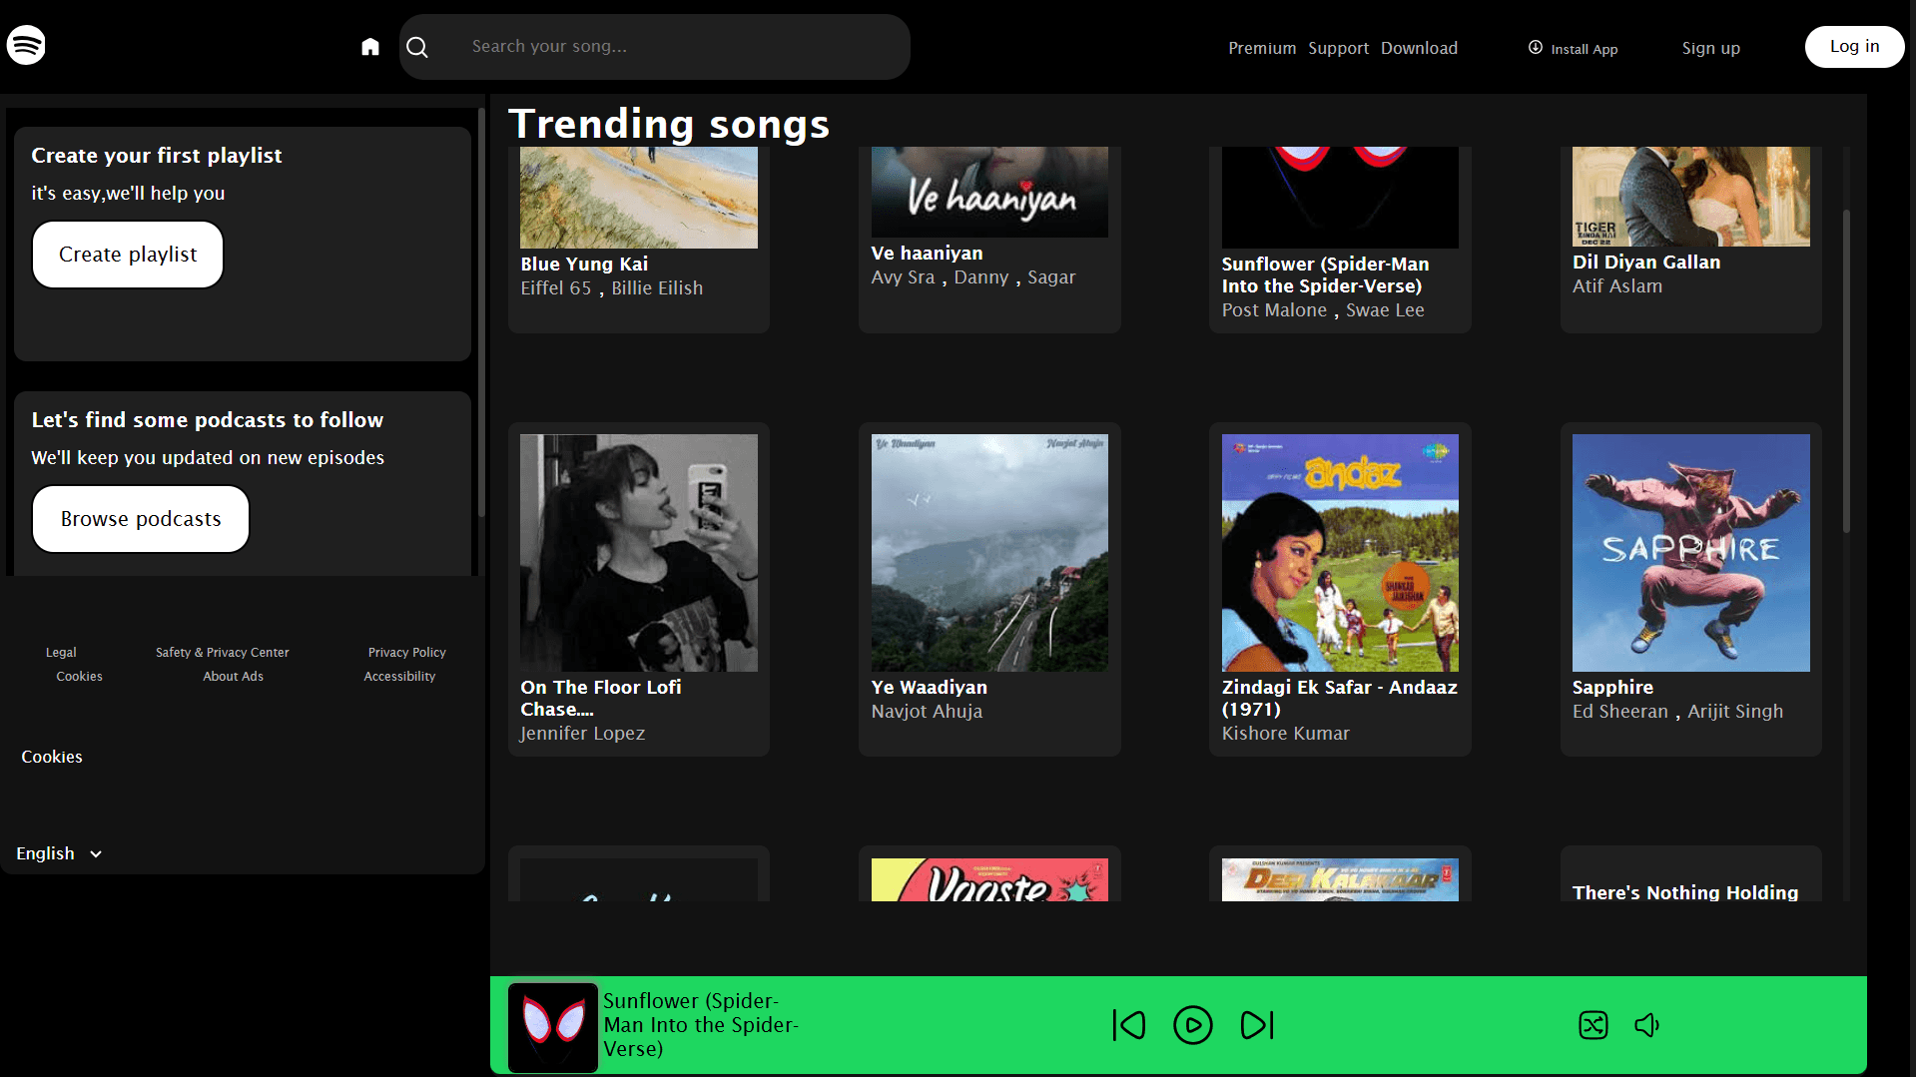Open the Sapphire song thumbnail

coord(1689,552)
